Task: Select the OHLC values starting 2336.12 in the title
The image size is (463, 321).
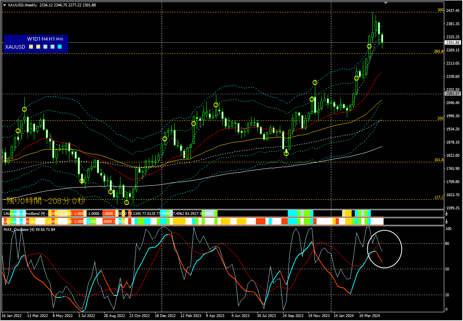Action: (x=67, y=5)
